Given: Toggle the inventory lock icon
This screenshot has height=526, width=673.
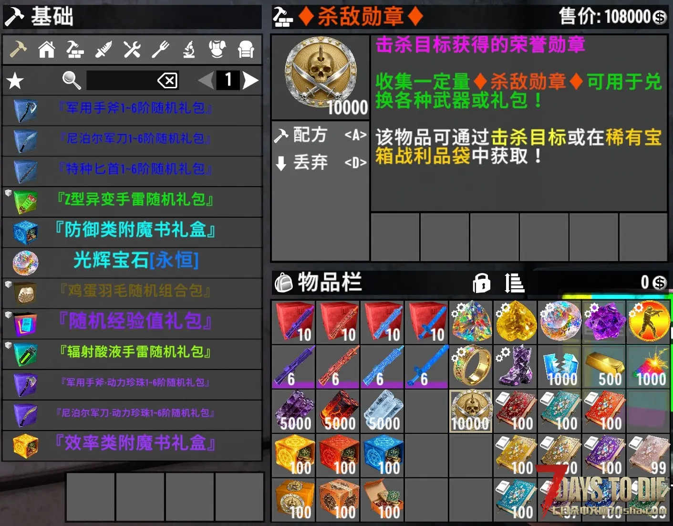Looking at the screenshot, I should [481, 283].
